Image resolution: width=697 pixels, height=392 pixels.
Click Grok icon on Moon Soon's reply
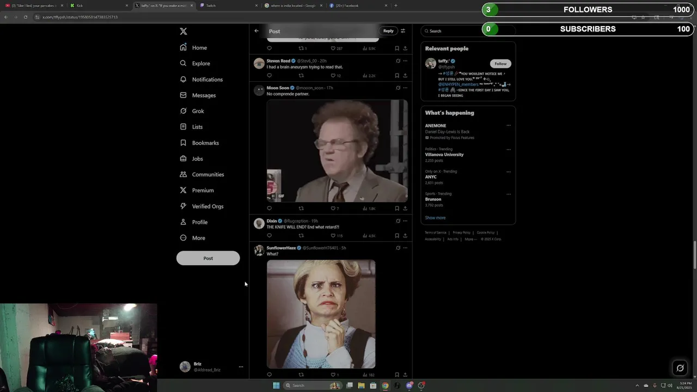pos(398,88)
